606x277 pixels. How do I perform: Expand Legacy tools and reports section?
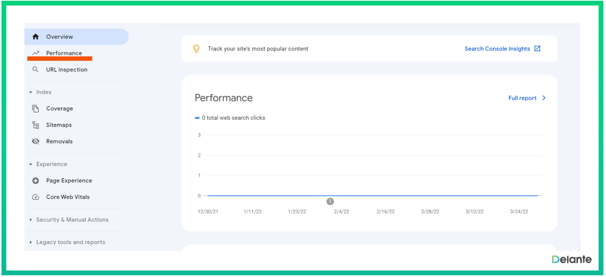coord(31,242)
